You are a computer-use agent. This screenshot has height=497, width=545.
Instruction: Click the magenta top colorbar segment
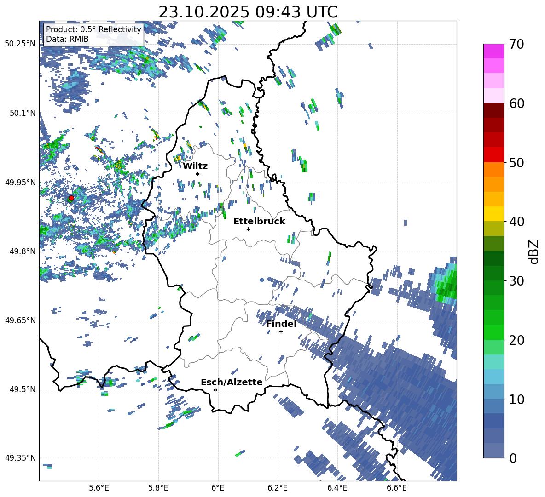[x=493, y=51]
